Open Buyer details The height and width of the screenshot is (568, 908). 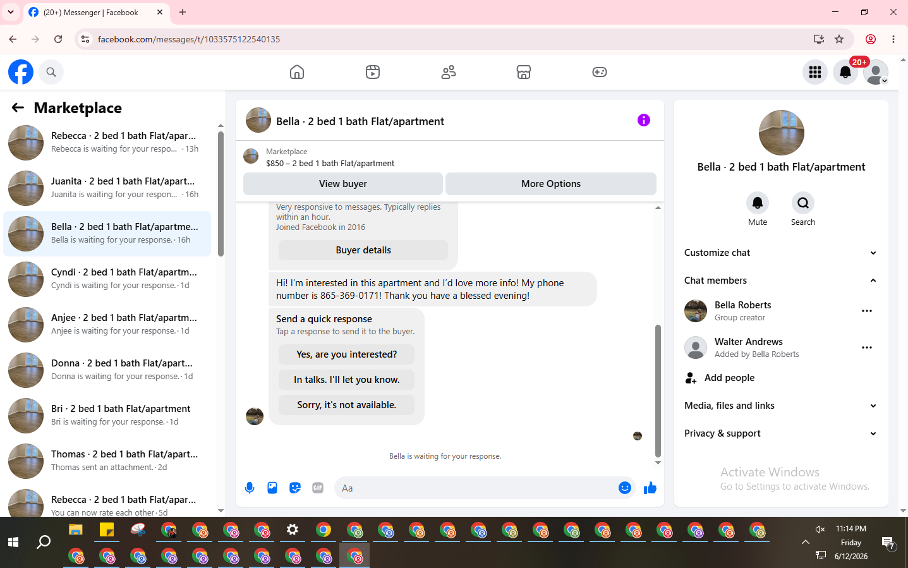pyautogui.click(x=363, y=250)
